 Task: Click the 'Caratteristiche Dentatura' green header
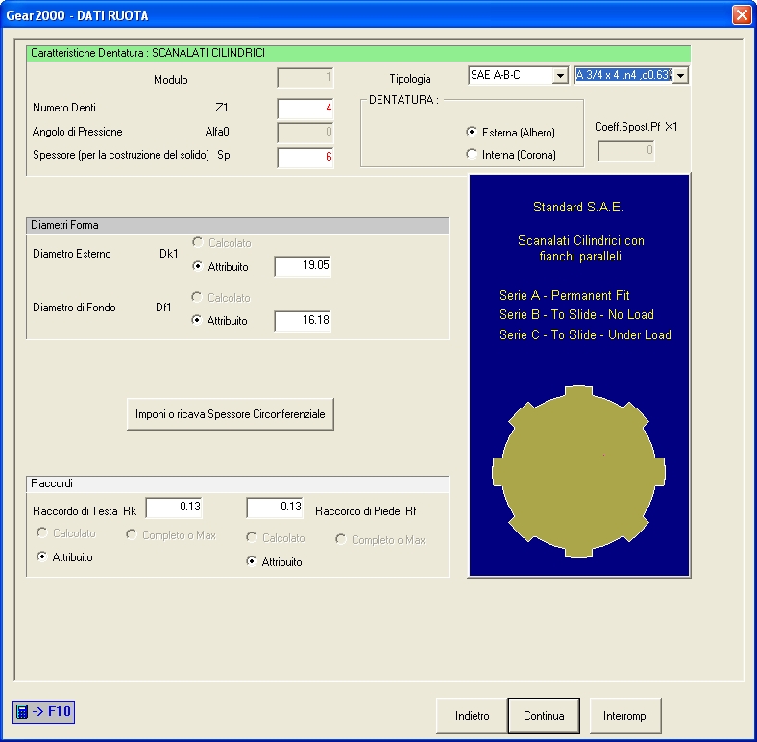click(x=358, y=53)
